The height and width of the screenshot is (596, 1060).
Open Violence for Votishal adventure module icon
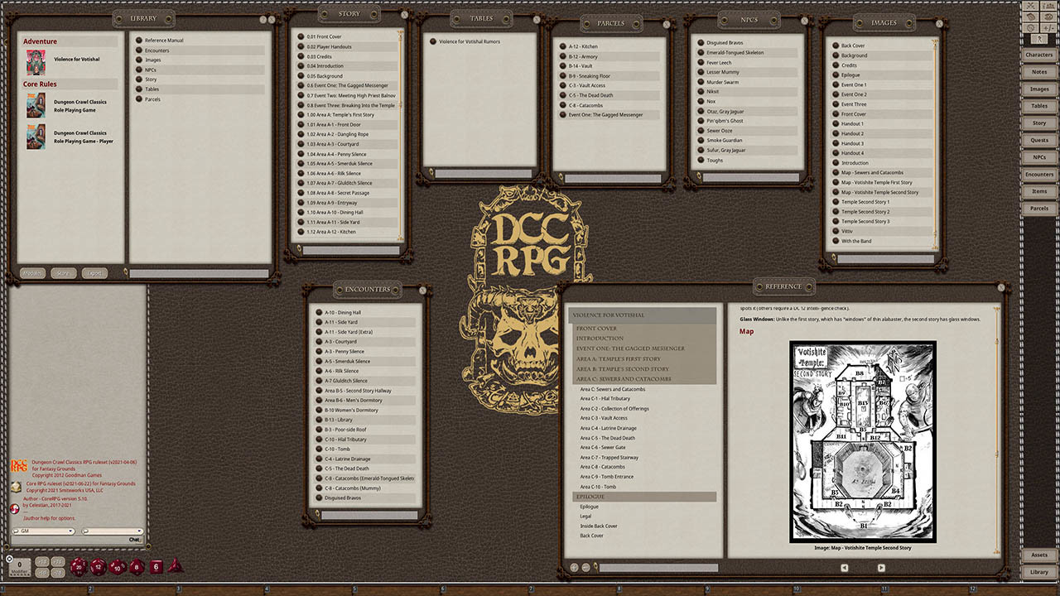pos(36,63)
